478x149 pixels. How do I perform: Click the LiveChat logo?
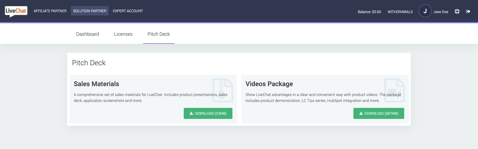pyautogui.click(x=16, y=11)
